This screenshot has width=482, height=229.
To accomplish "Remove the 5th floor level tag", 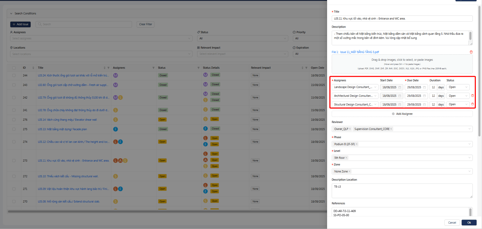I will [x=346, y=158].
